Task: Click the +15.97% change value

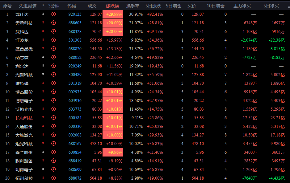Action: coord(114,40)
